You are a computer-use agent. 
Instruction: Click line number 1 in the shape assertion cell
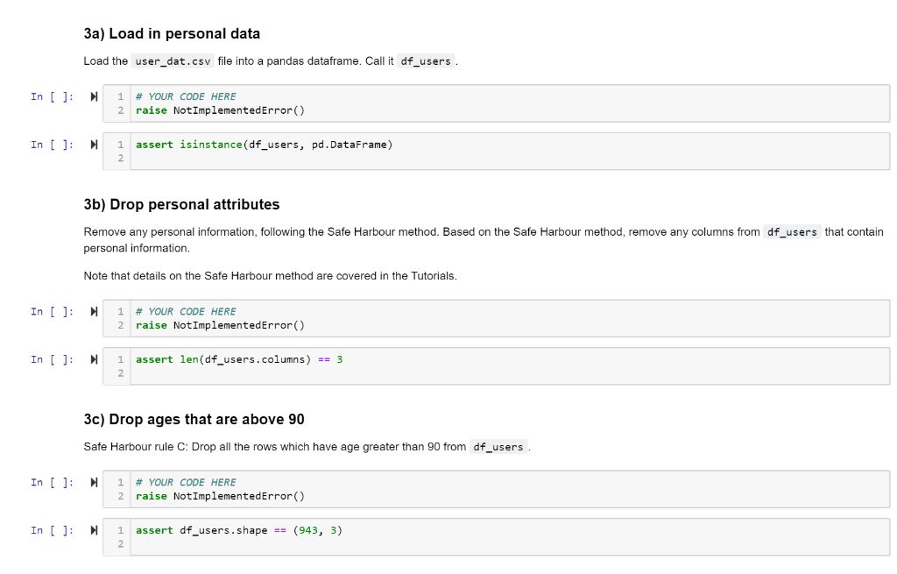coord(118,529)
